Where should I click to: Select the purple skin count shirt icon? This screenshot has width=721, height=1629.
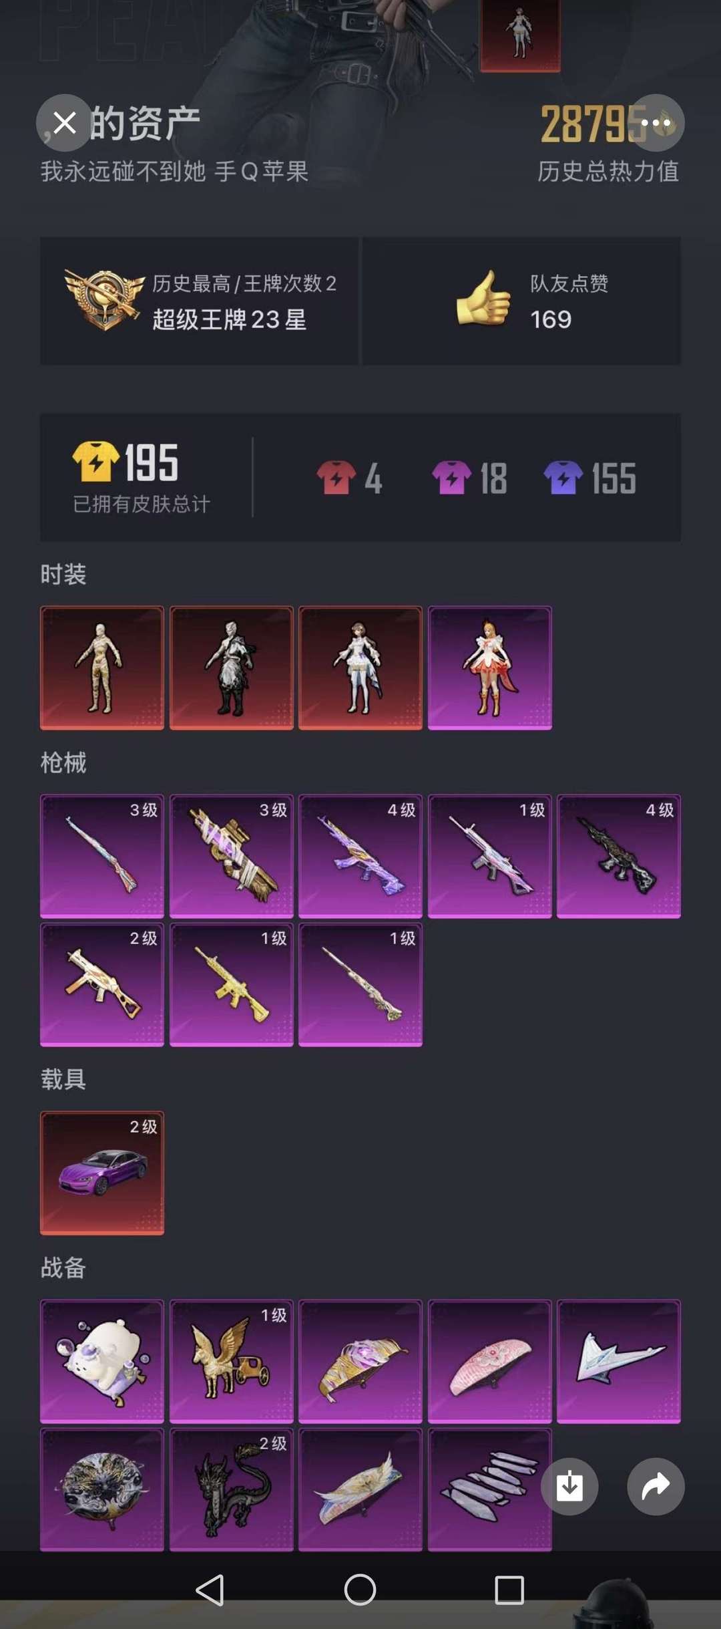click(451, 478)
